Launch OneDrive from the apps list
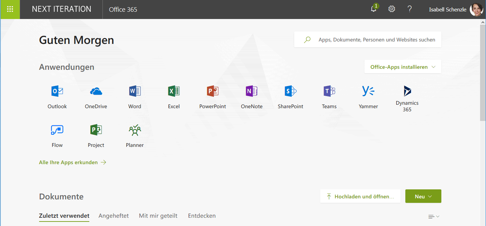The width and height of the screenshot is (486, 226). coord(96,97)
